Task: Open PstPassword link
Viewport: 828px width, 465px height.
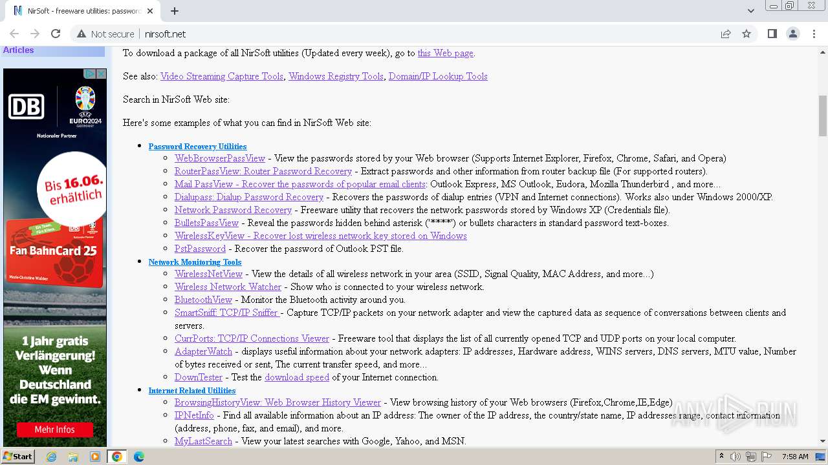Action: coord(200,249)
